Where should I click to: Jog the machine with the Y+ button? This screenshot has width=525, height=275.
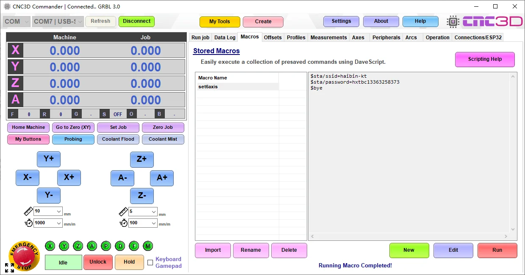coord(49,159)
